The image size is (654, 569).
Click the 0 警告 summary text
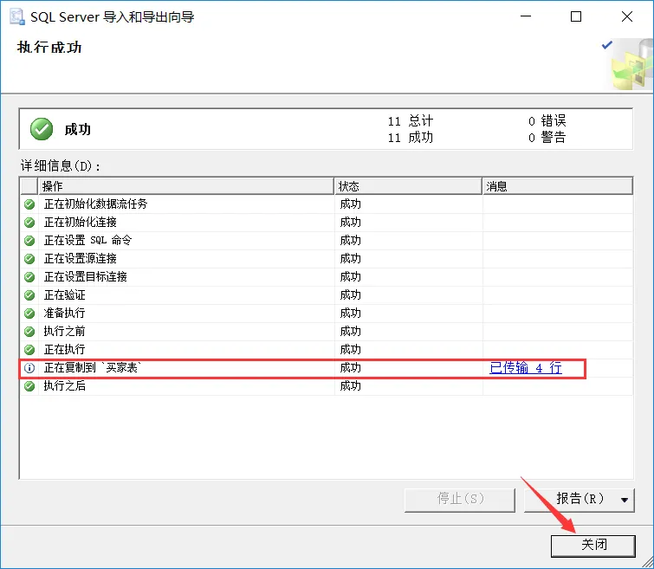(x=547, y=137)
